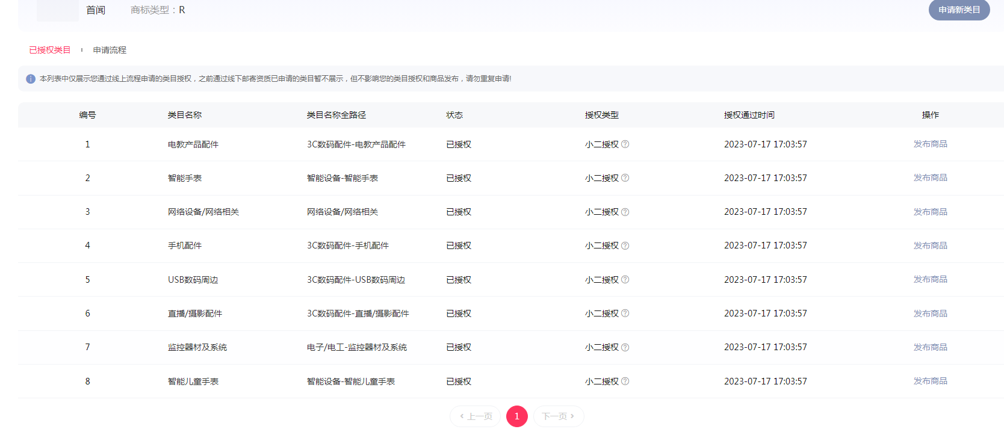Click the notice text about 类目授权
The image size is (1004, 435).
coord(276,79)
